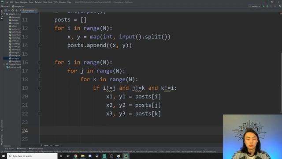The height and width of the screenshot is (159, 282).
Task: Click 'posts.append((x, y))' code text
Action: point(100,45)
